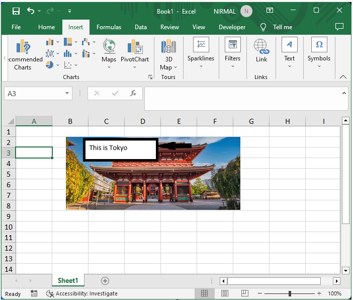
Task: Switch to Page Layout view
Action: 225,293
